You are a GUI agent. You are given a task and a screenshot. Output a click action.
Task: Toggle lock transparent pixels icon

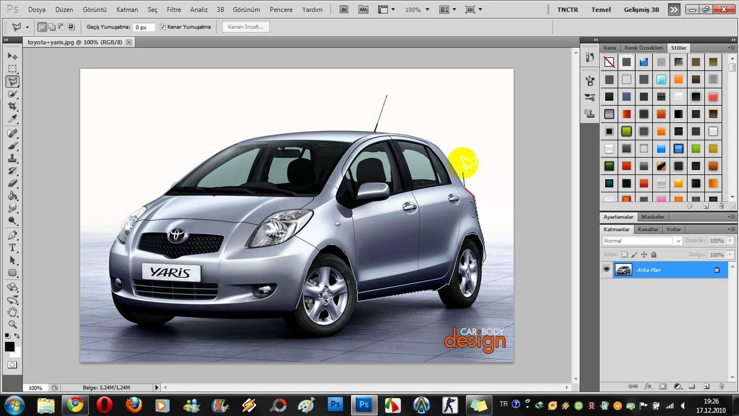click(624, 254)
